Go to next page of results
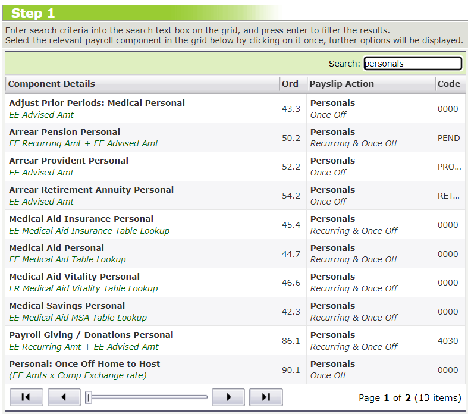The height and width of the screenshot is (414, 468). [x=228, y=397]
